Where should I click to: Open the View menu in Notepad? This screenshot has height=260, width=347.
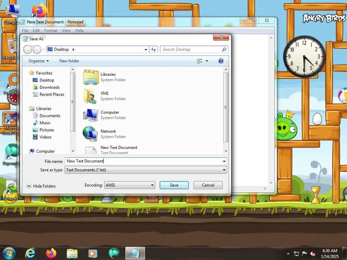[x=66, y=30]
